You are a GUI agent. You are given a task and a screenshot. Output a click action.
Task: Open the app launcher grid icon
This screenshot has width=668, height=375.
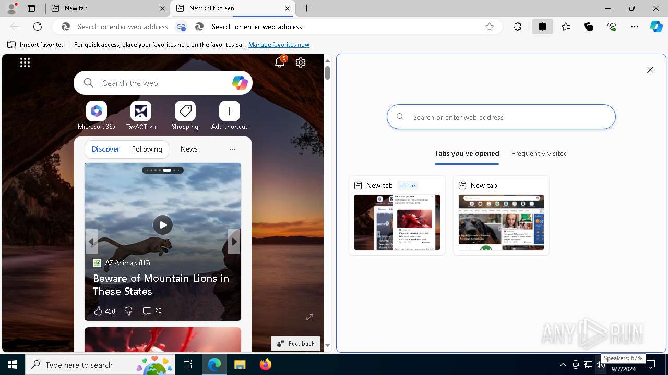[x=25, y=63]
